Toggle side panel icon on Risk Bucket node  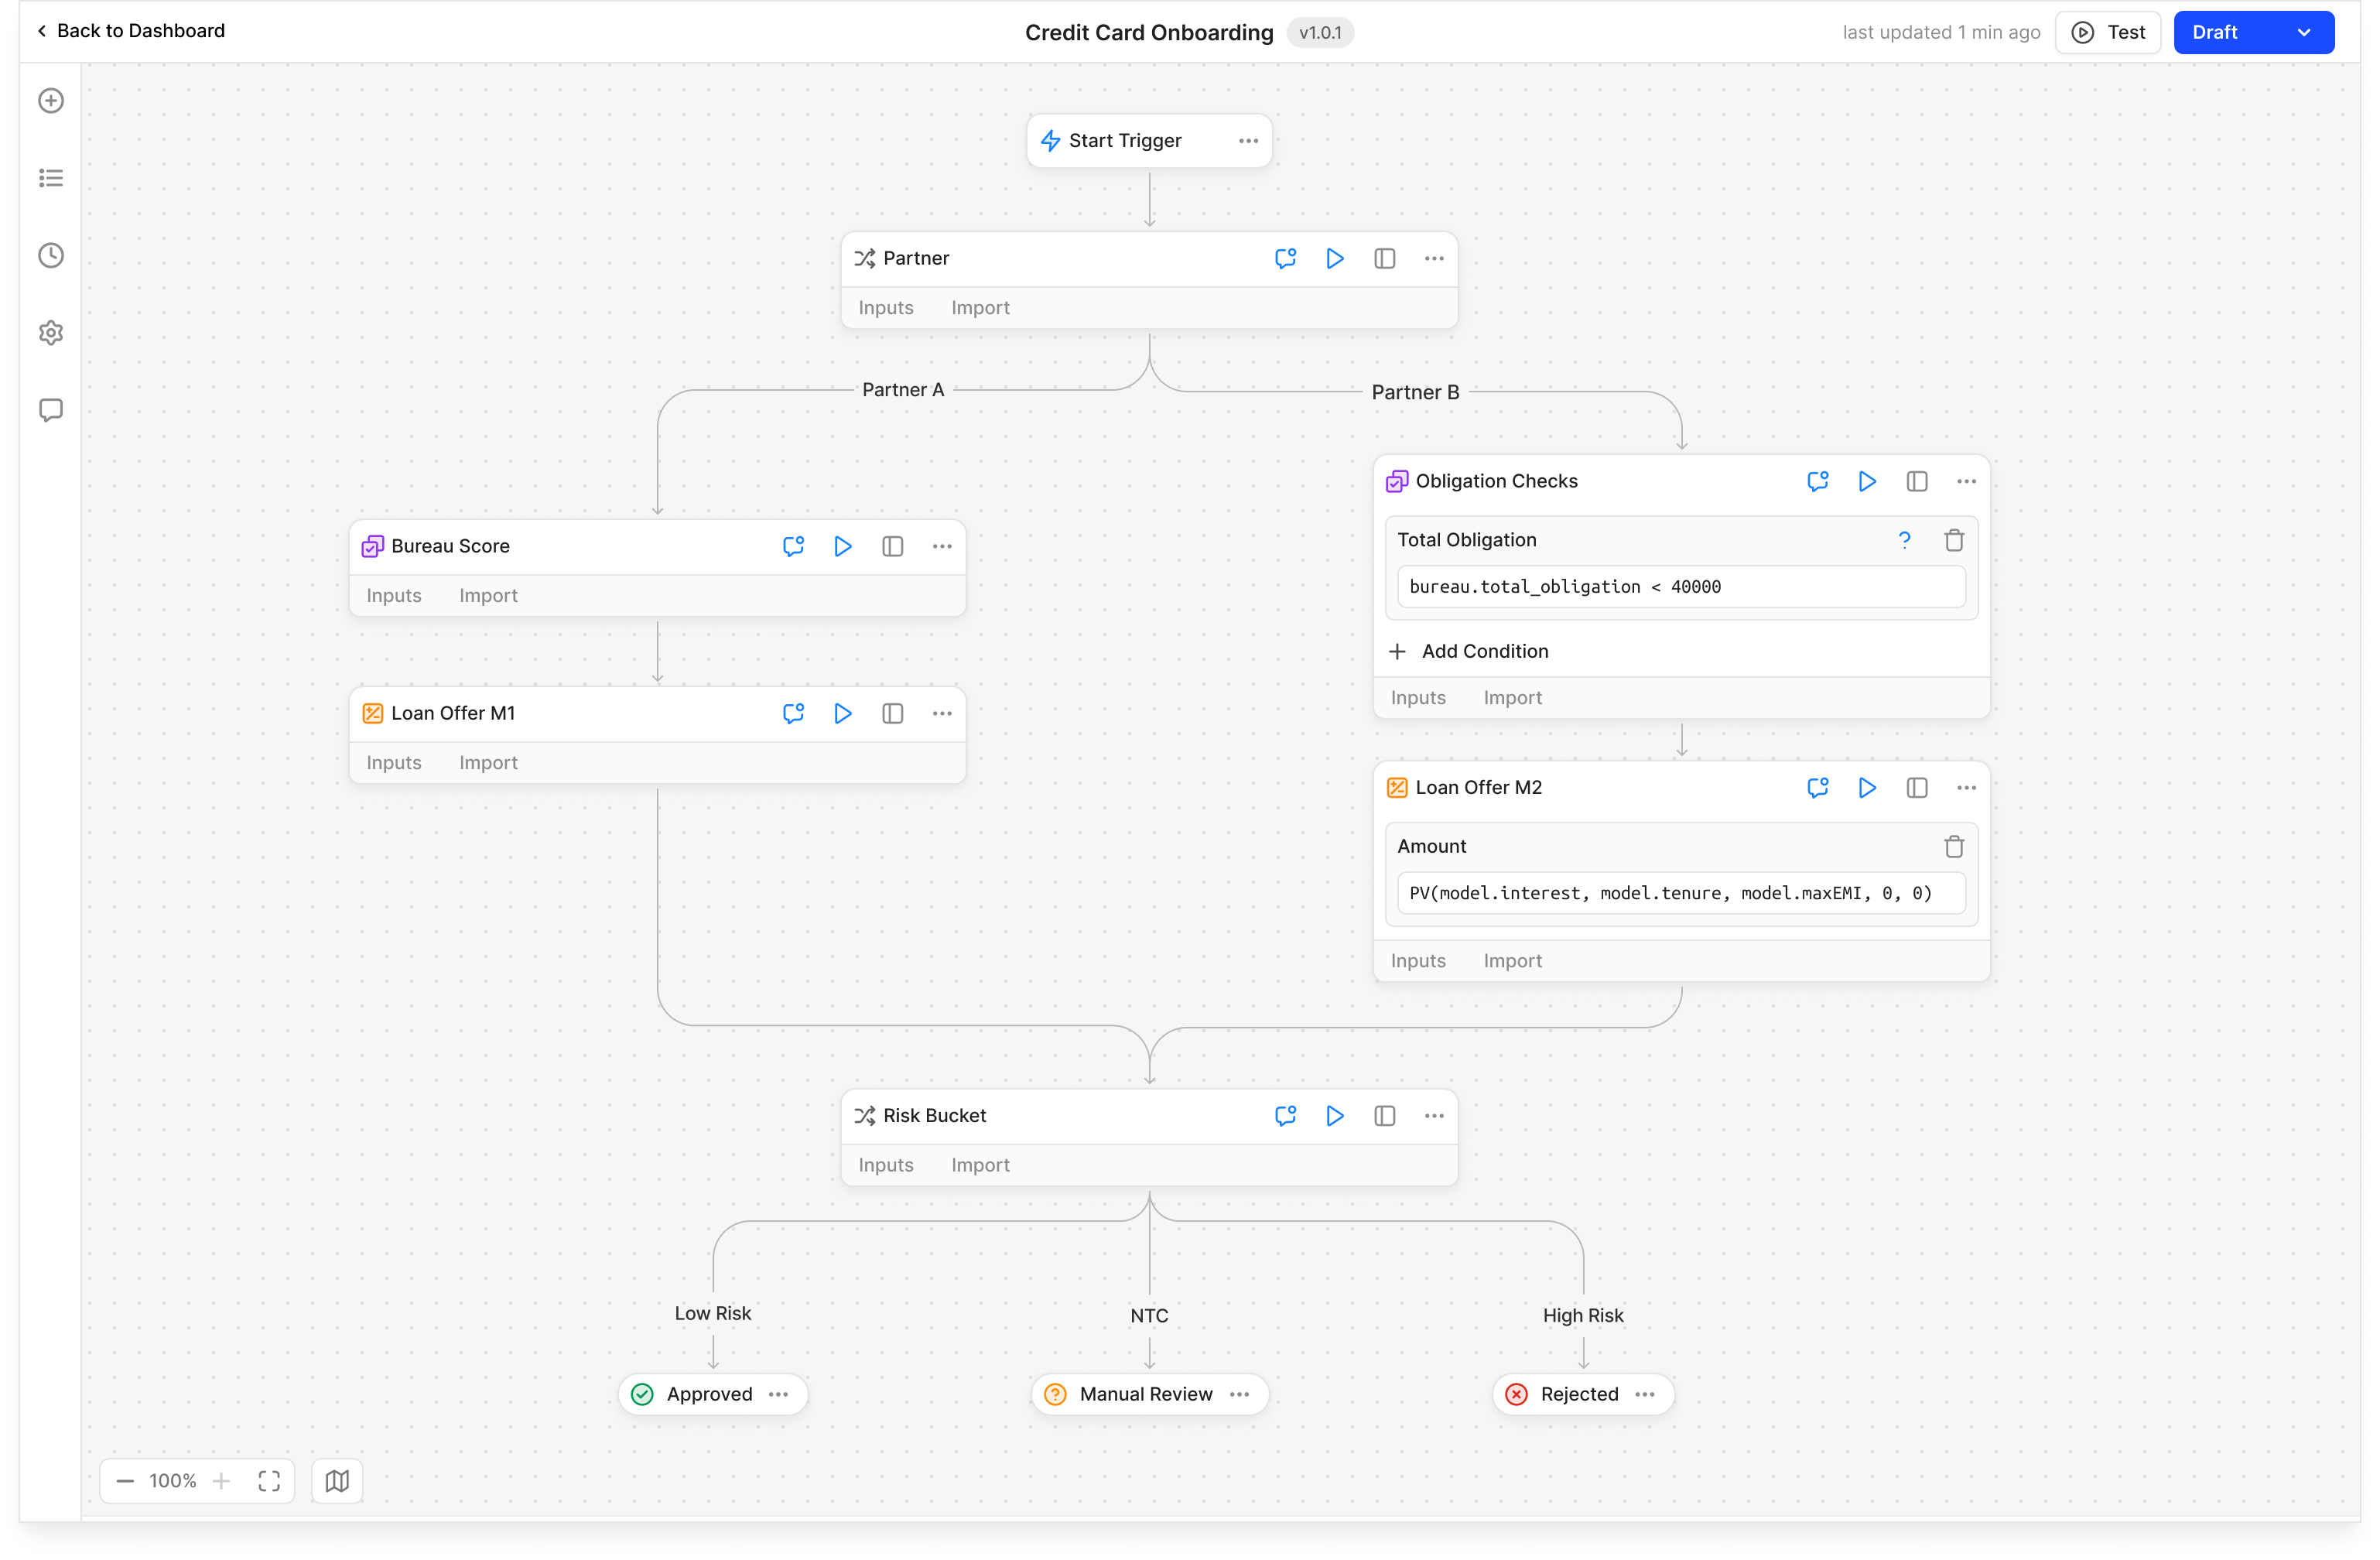(x=1384, y=1116)
